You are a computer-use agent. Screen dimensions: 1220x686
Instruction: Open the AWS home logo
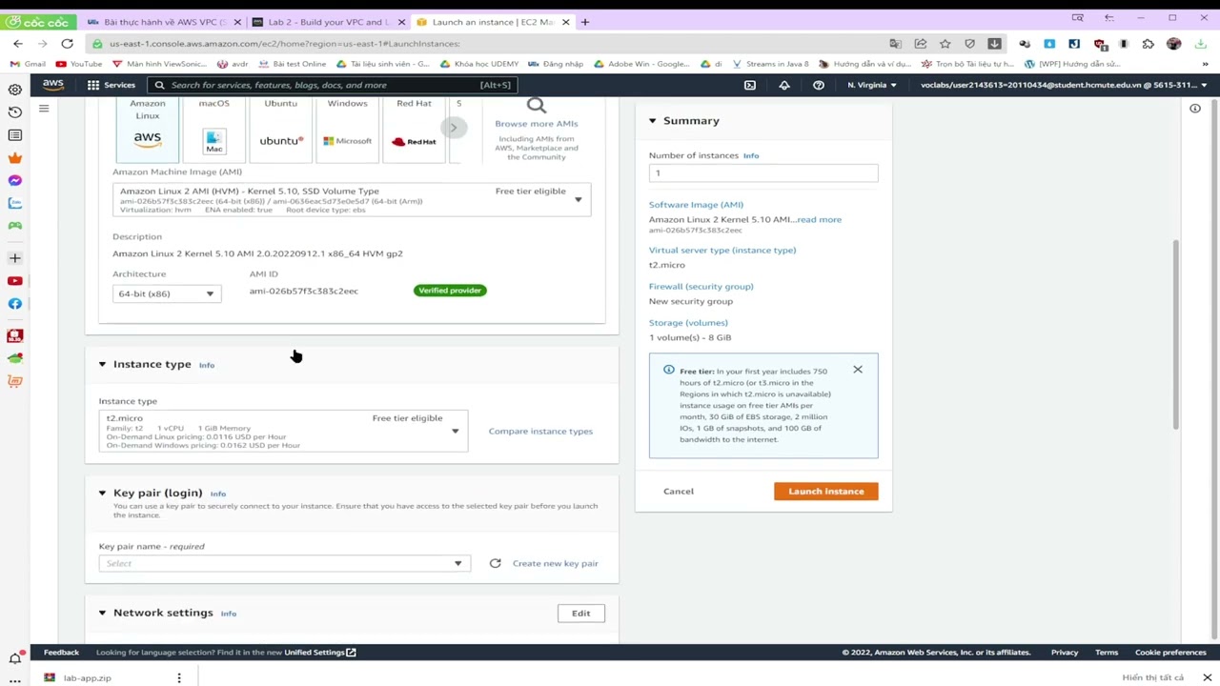[52, 85]
